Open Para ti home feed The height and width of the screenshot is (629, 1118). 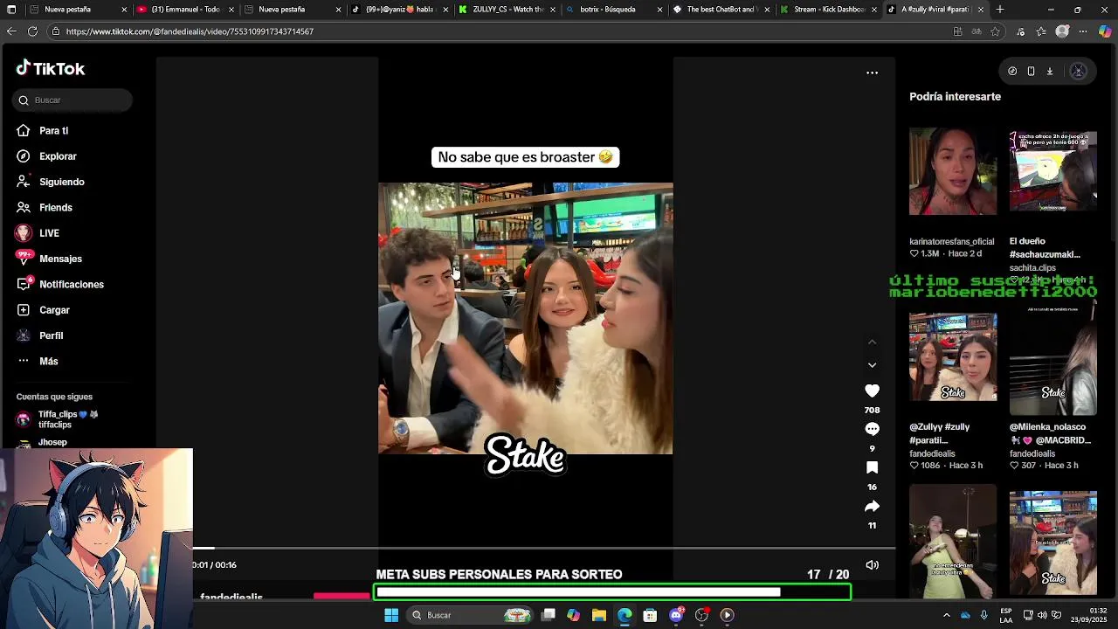tap(53, 131)
